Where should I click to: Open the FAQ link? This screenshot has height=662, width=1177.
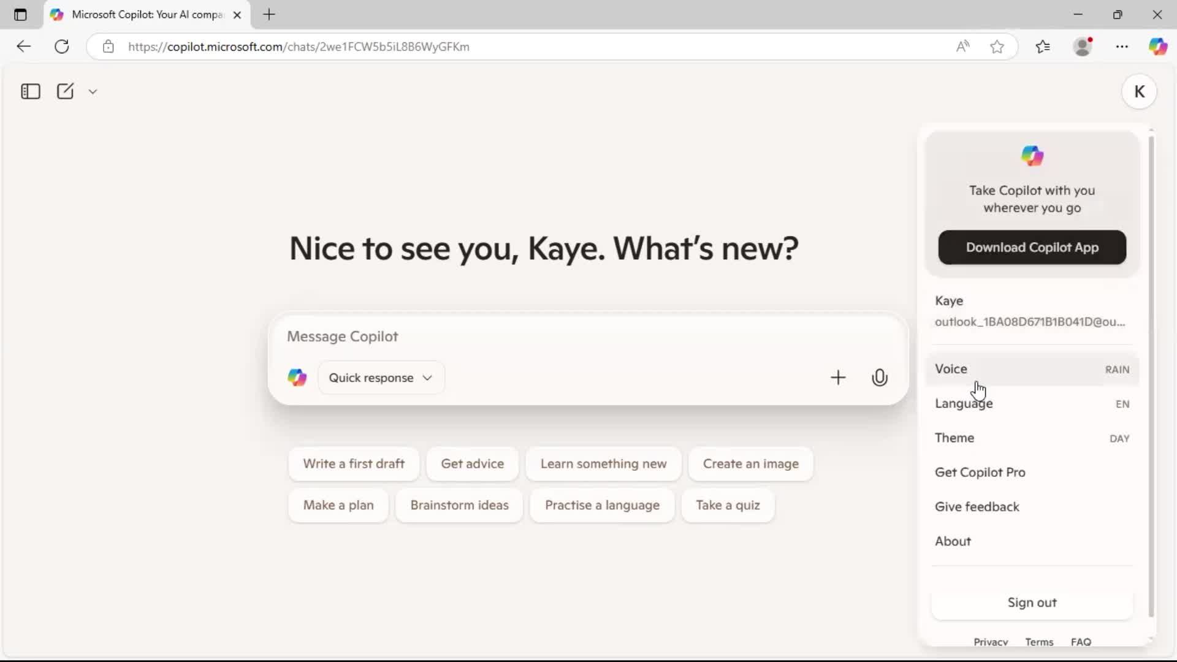click(1081, 642)
